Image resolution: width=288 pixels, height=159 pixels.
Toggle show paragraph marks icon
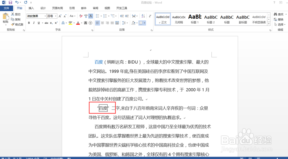pos(150,16)
